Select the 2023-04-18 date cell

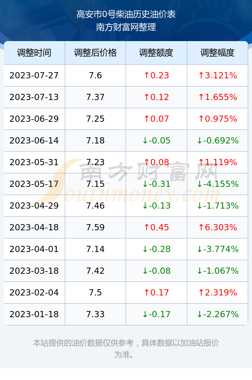pyautogui.click(x=34, y=227)
